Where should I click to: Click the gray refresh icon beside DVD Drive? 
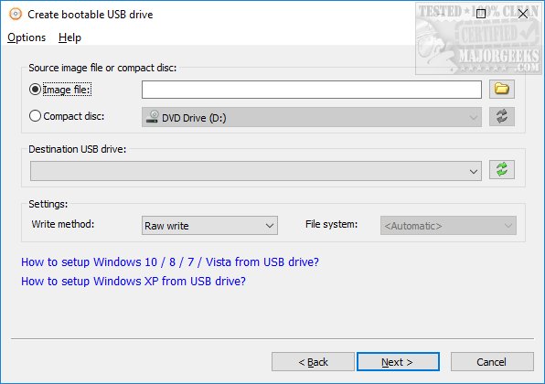(x=501, y=116)
